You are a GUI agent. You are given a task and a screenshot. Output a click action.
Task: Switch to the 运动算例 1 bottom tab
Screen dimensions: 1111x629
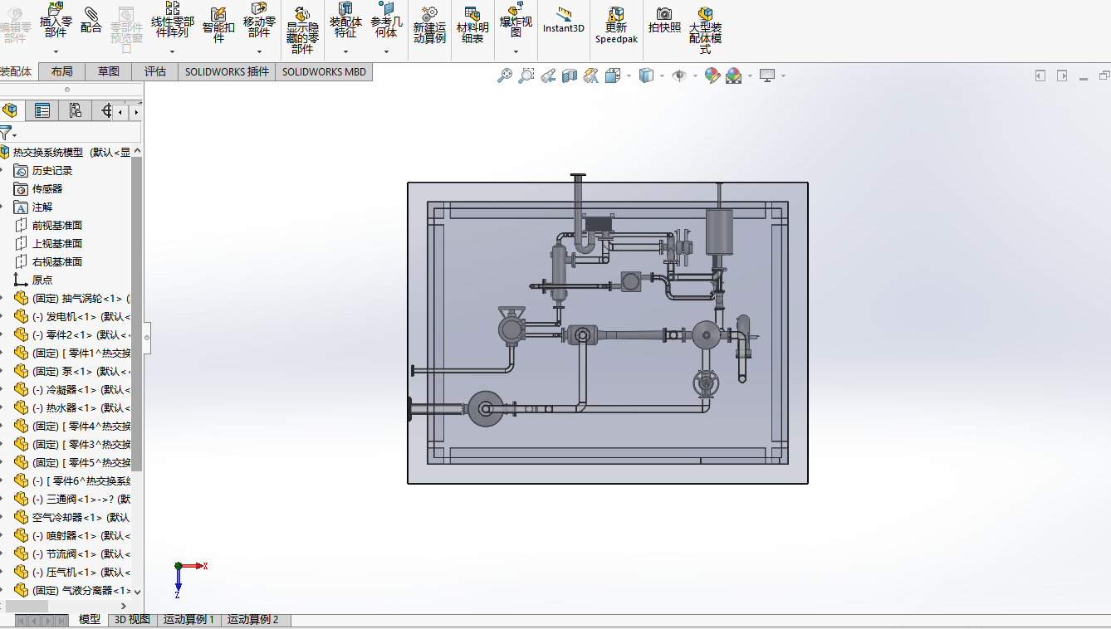[x=188, y=620]
